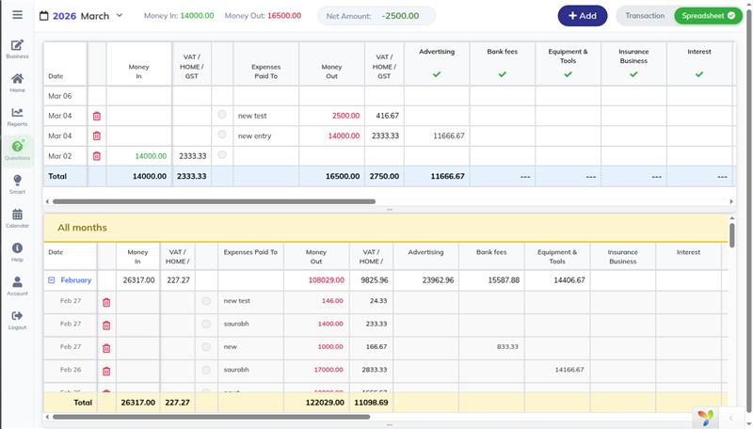Viewport: 753px width, 429px height.
Task: Click the 'new entry' Expenses Paid To cell
Action: click(x=266, y=136)
